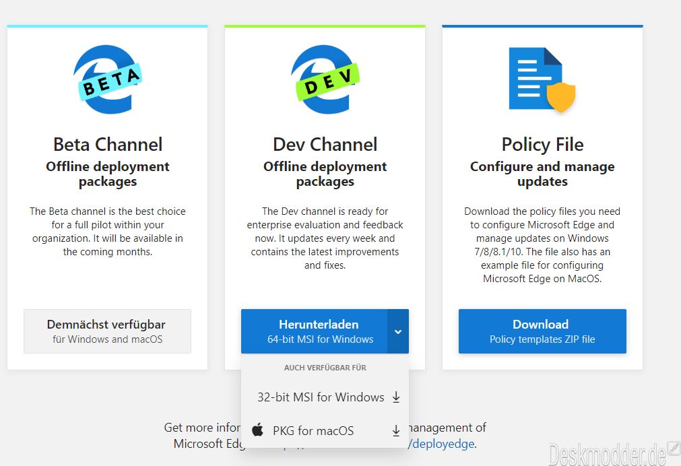Expand the Dev Channel download options chevron
The image size is (681, 466).
(x=398, y=331)
